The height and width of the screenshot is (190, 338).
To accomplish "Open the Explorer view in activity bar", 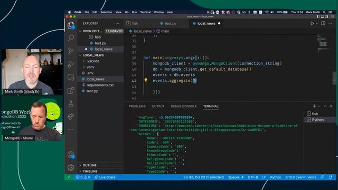I will (x=71, y=25).
